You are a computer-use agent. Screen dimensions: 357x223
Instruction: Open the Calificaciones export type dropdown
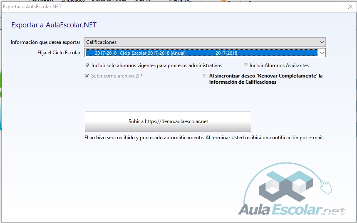coord(322,42)
